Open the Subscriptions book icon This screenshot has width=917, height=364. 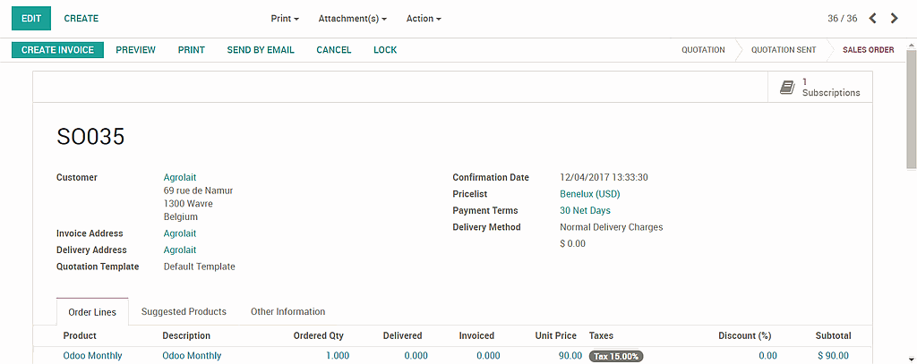[x=787, y=87]
